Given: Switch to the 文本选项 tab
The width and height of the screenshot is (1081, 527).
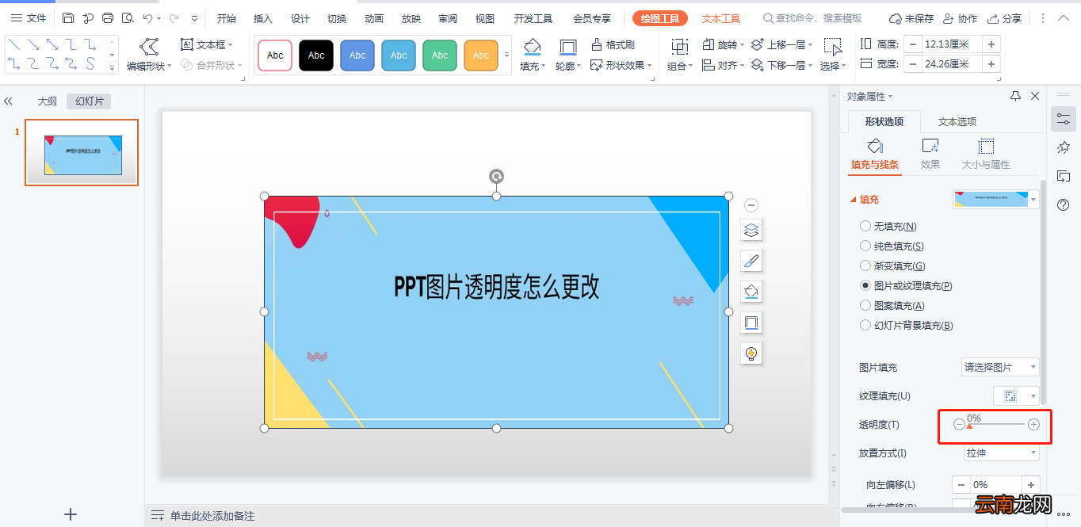Looking at the screenshot, I should pyautogui.click(x=957, y=122).
